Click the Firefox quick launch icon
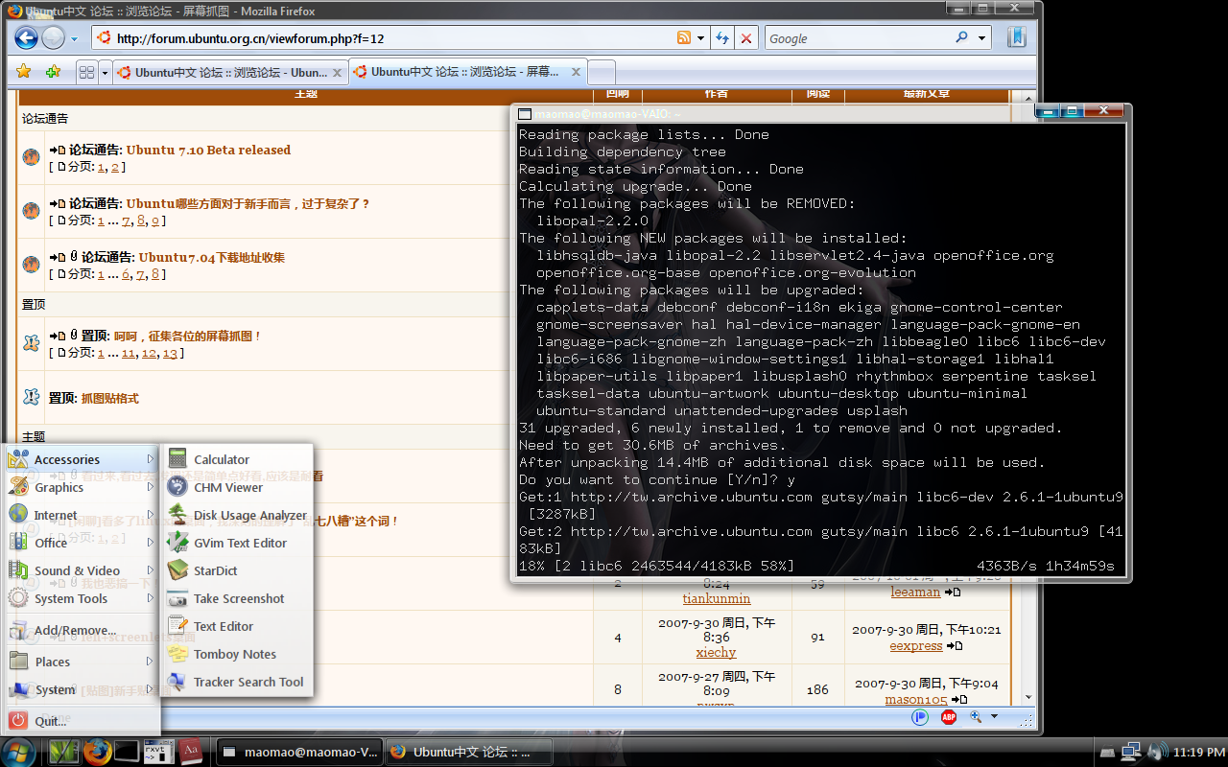Viewport: 1228px width, 767px height. [96, 752]
